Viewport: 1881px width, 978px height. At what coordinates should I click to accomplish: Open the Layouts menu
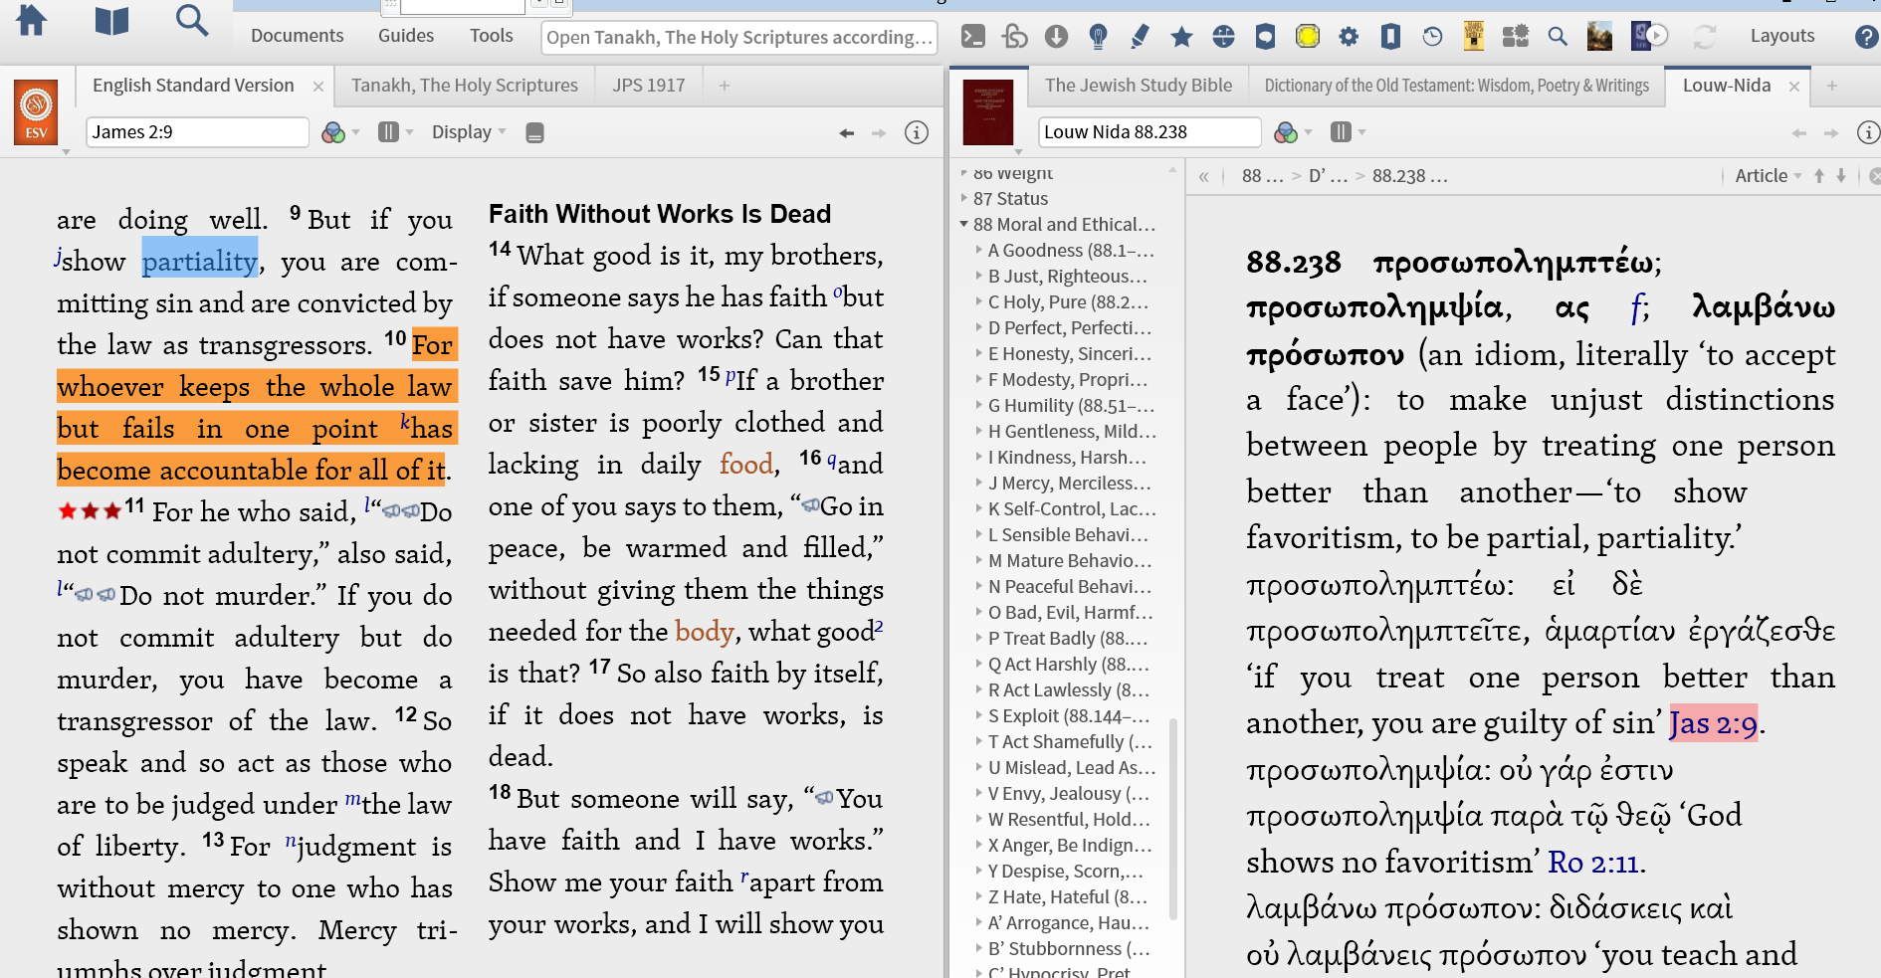click(1781, 36)
